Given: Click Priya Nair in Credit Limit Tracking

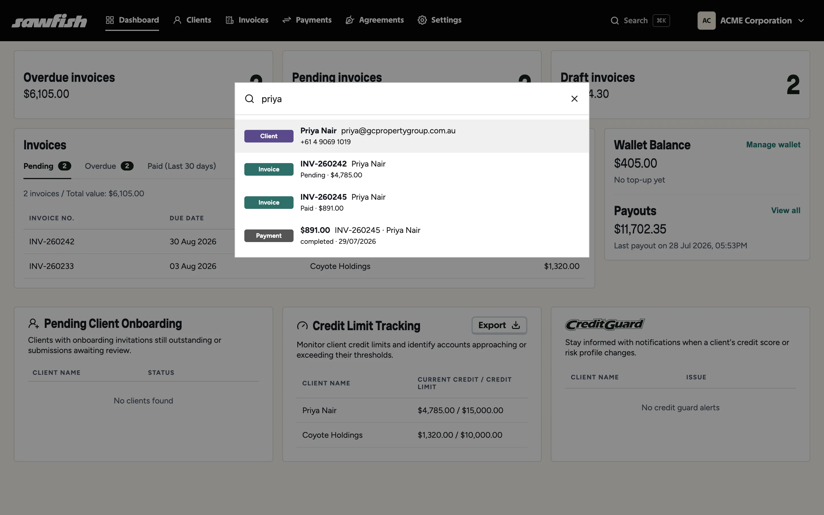Looking at the screenshot, I should tap(319, 411).
